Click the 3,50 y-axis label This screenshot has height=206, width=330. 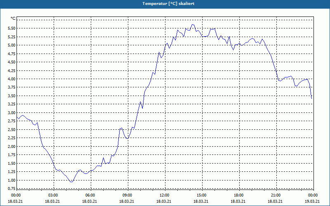tap(11, 96)
